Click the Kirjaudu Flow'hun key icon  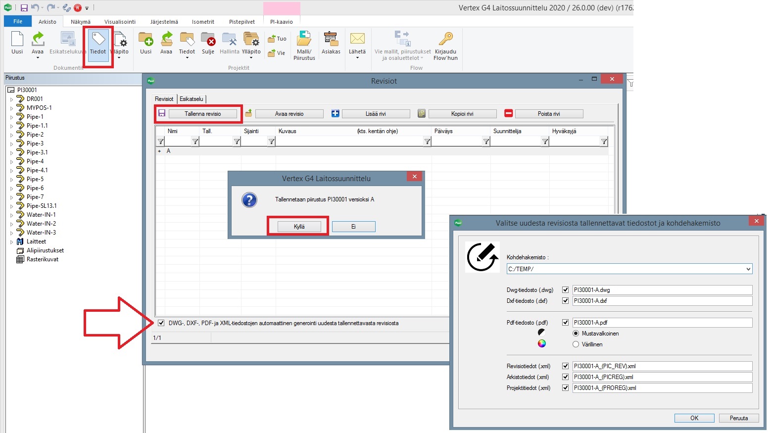(x=445, y=40)
